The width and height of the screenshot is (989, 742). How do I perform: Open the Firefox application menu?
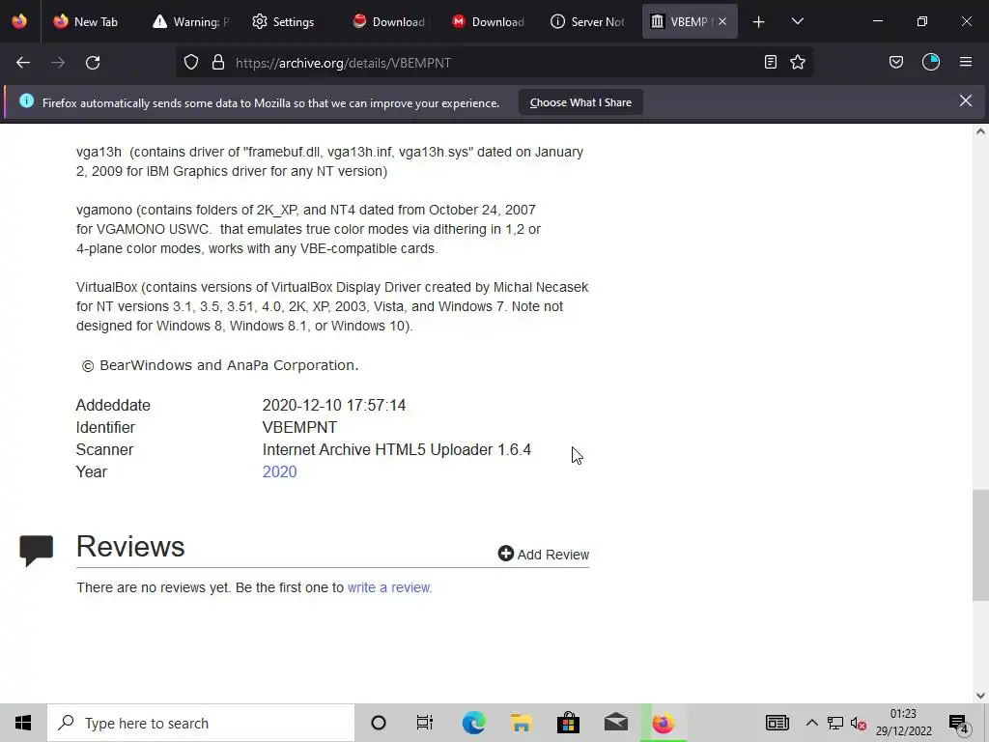click(x=966, y=62)
